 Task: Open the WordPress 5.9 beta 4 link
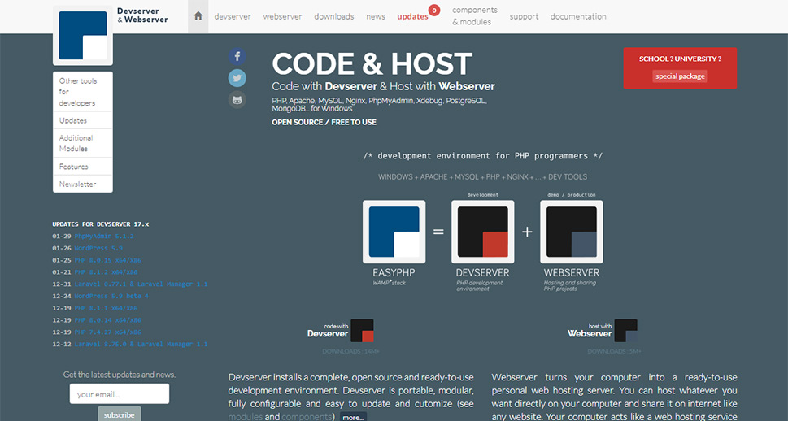point(111,297)
